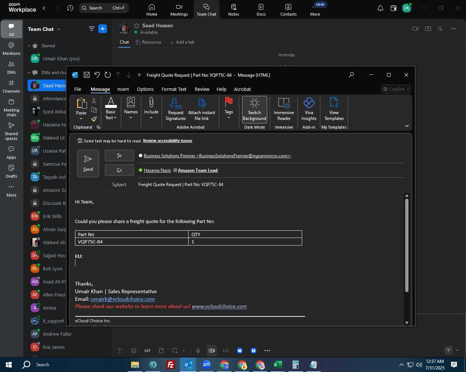Open Shared spaces in Zoom sidebar

tap(11, 131)
